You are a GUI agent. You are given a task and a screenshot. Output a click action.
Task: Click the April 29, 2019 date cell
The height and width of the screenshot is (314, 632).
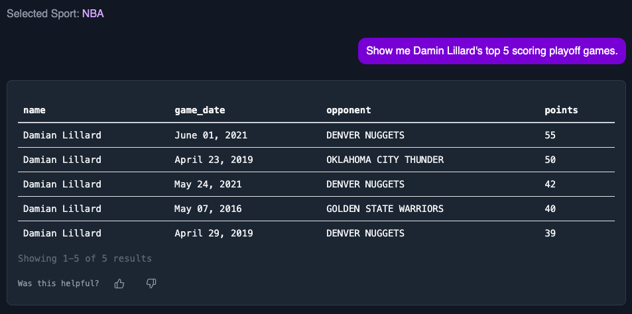[214, 233]
